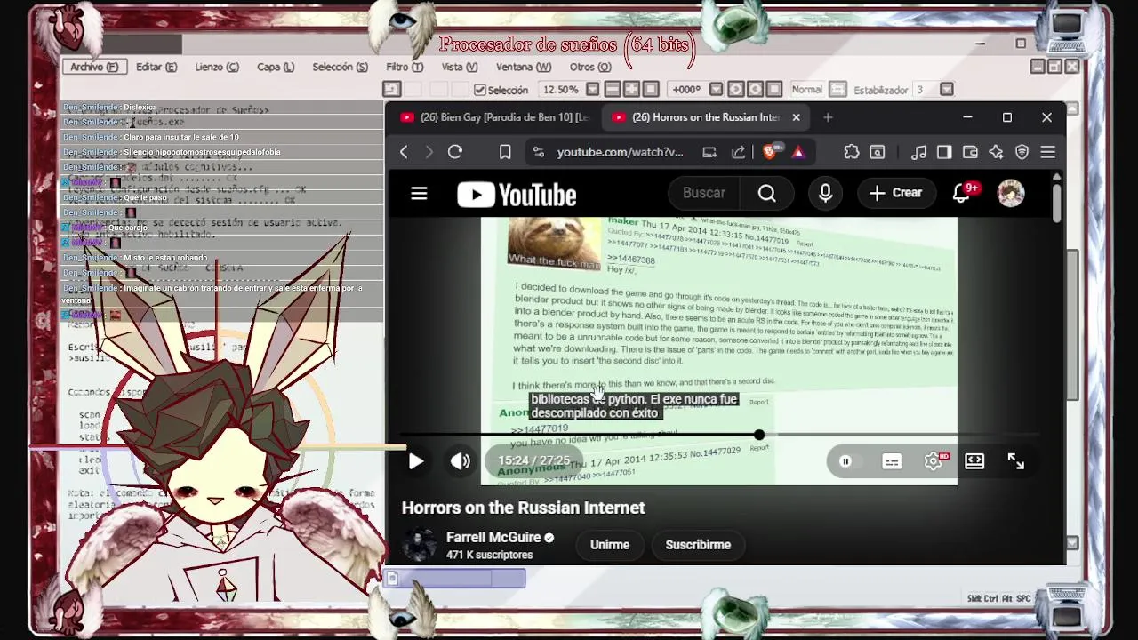1138x640 pixels.
Task: Toggle video subtitles
Action: coord(892,461)
